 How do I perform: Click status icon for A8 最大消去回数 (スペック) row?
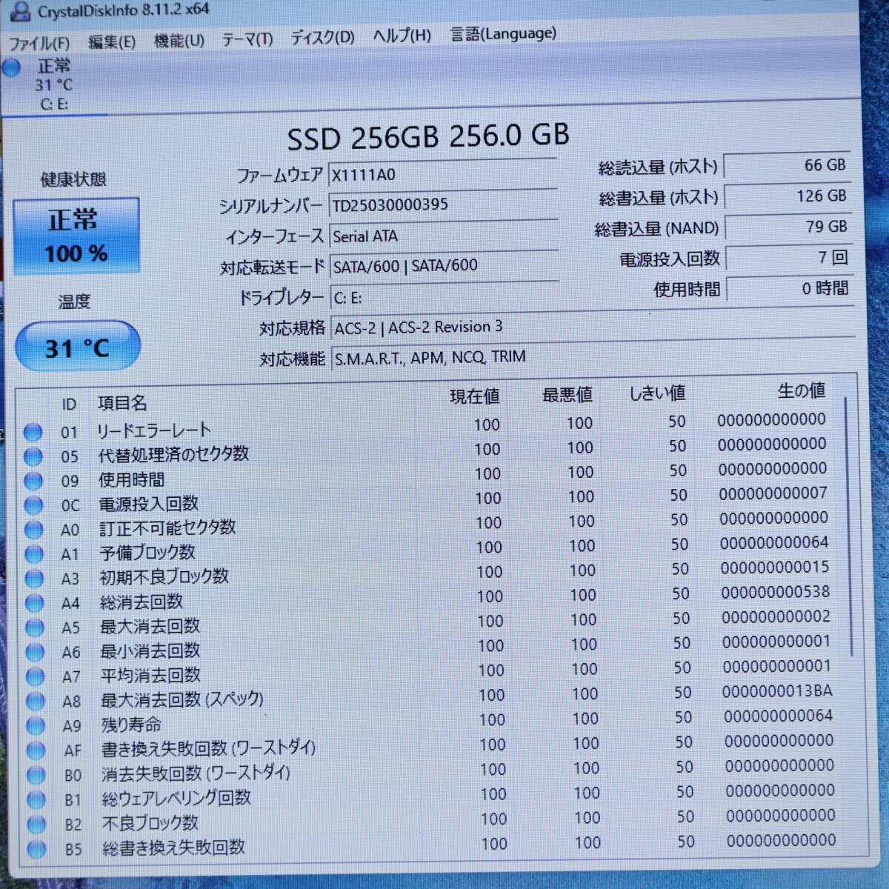point(35,701)
